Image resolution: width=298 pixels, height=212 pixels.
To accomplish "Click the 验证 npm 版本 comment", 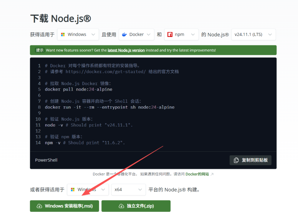I will [x=64, y=137].
